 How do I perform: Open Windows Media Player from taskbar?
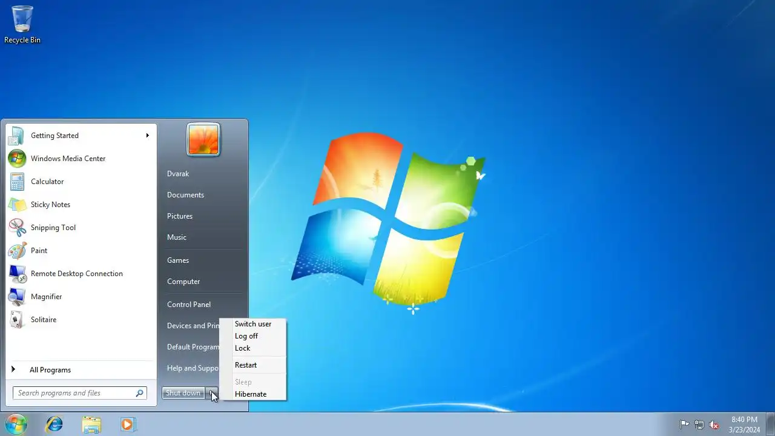(x=128, y=424)
